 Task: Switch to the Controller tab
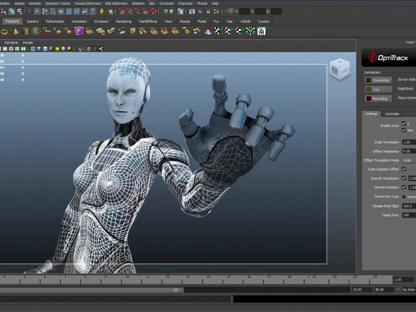pos(392,114)
